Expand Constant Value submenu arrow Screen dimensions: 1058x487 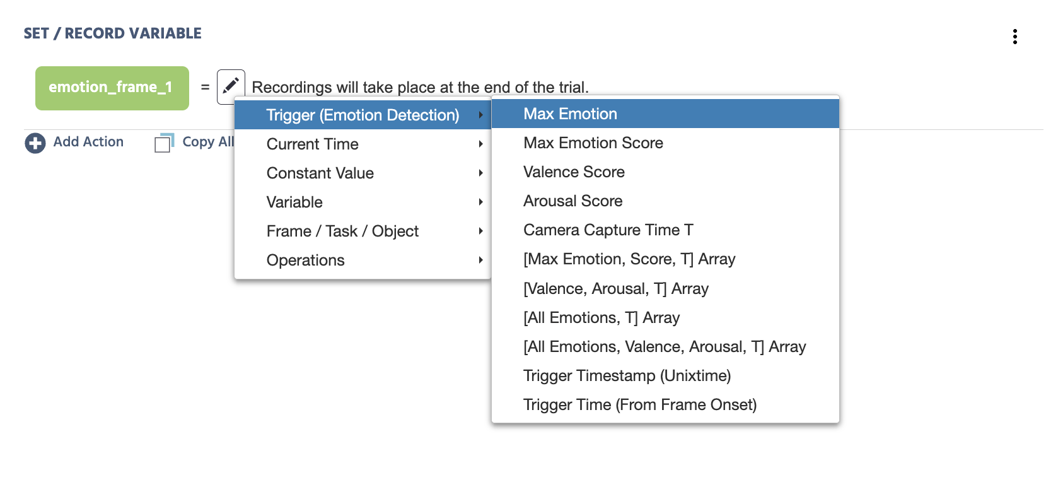pos(480,173)
